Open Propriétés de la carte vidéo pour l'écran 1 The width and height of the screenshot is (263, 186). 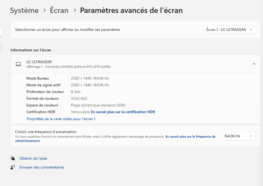click(x=61, y=119)
